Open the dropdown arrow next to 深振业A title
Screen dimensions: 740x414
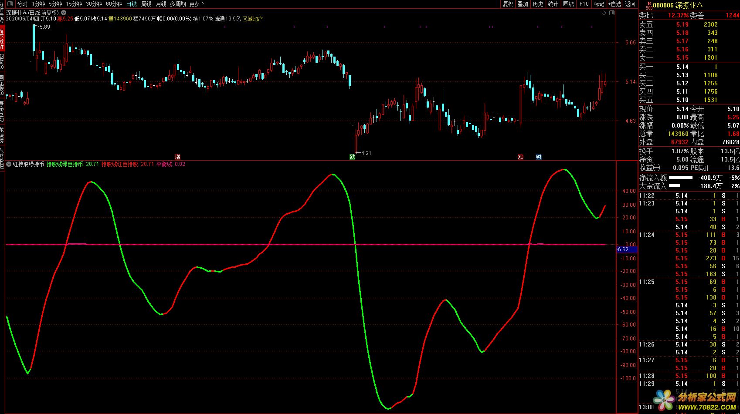click(64, 13)
